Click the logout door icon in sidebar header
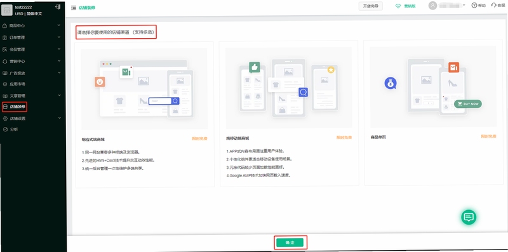 point(58,6)
